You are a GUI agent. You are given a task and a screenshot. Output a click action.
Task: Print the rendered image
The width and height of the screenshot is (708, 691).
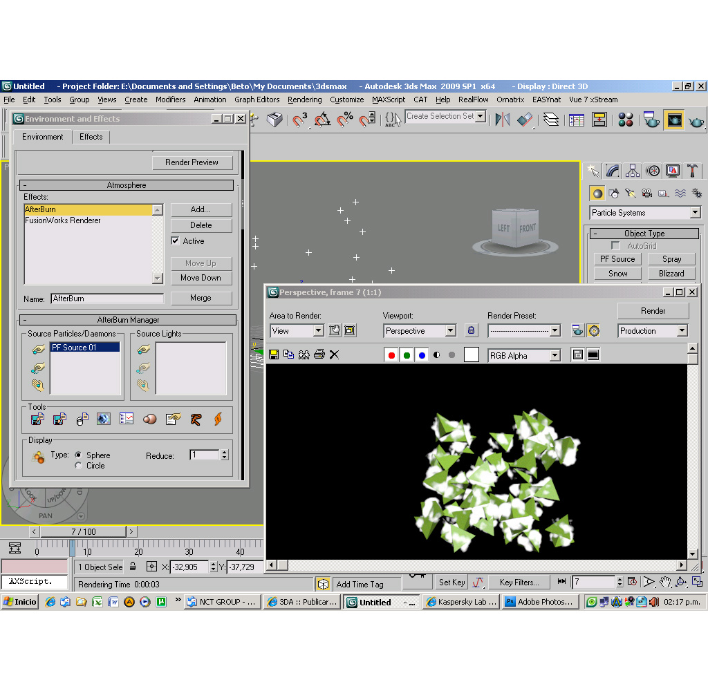tap(319, 354)
